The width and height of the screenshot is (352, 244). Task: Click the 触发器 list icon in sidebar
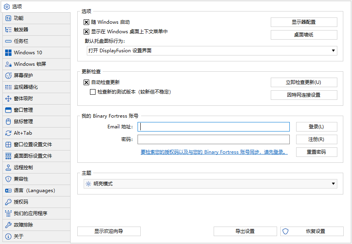pyautogui.click(x=8, y=30)
